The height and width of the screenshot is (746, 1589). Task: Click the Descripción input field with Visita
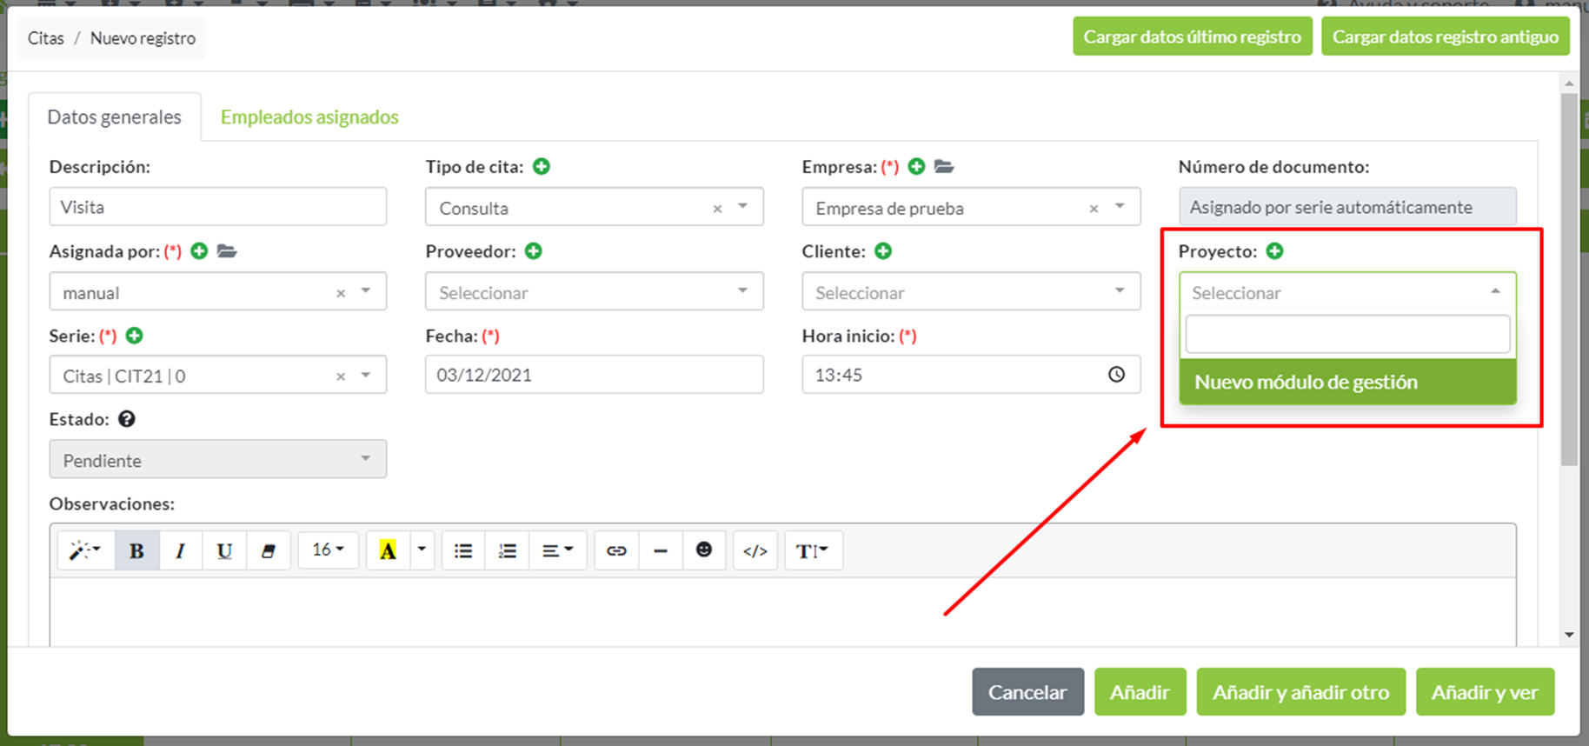click(x=217, y=207)
